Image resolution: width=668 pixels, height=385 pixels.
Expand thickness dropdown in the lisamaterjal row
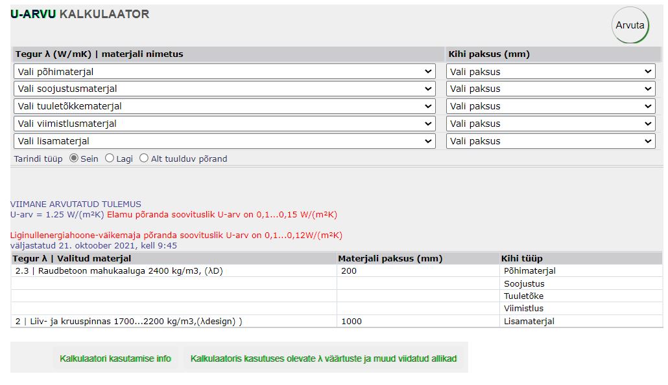pyautogui.click(x=551, y=142)
